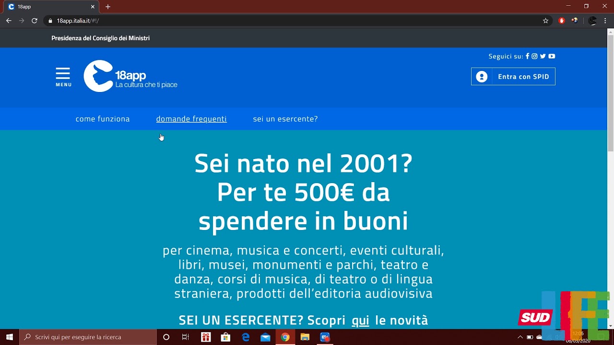Open the Mail app in taskbar
The width and height of the screenshot is (614, 345).
[265, 337]
